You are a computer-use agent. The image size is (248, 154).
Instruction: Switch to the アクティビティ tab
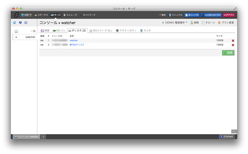126,31
